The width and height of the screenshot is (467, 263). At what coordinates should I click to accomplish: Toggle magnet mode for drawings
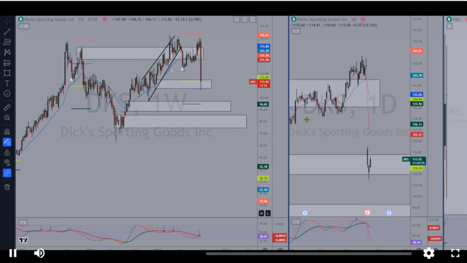pos(7,131)
